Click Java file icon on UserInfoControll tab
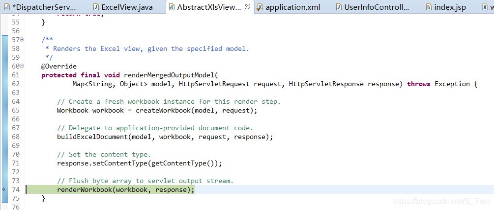Image resolution: width=494 pixels, height=210 pixels. pos(339,7)
